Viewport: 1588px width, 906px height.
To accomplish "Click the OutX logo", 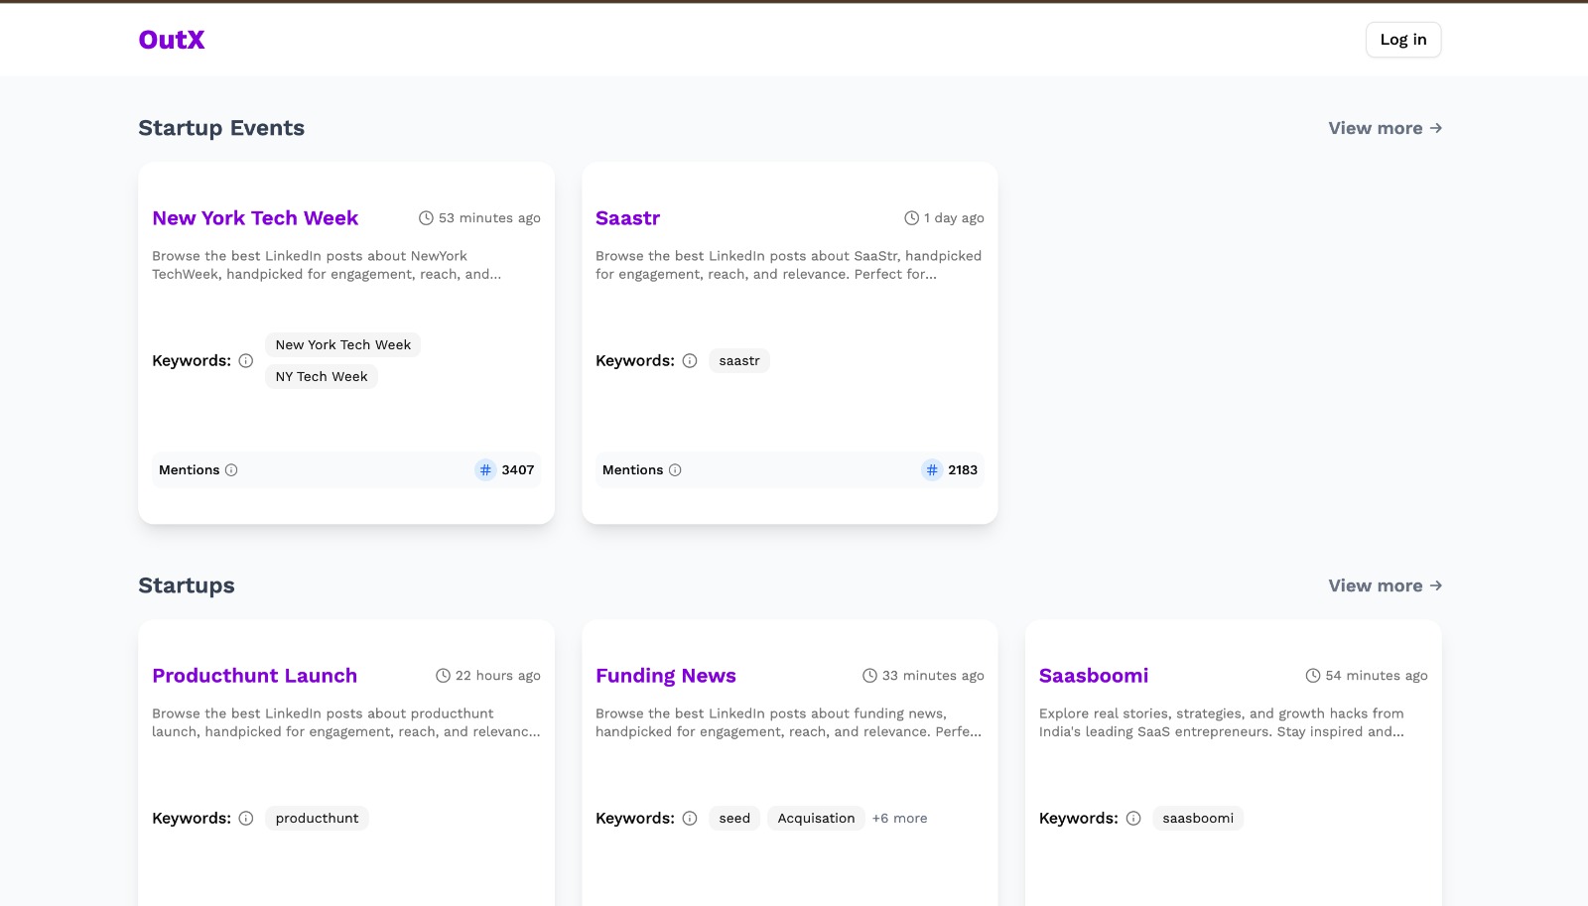I will tap(171, 40).
